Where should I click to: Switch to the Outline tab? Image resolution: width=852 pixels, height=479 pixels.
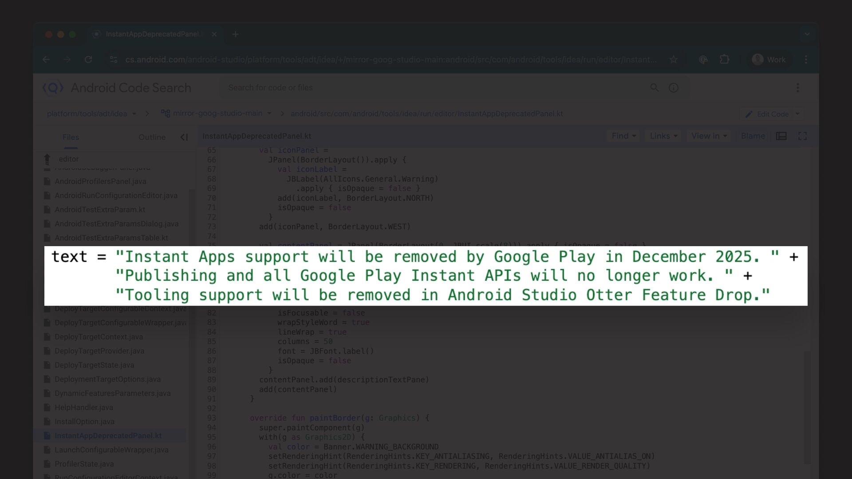point(152,137)
